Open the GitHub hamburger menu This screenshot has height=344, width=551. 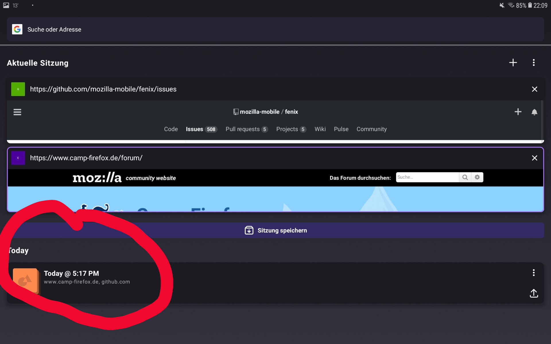(x=17, y=112)
